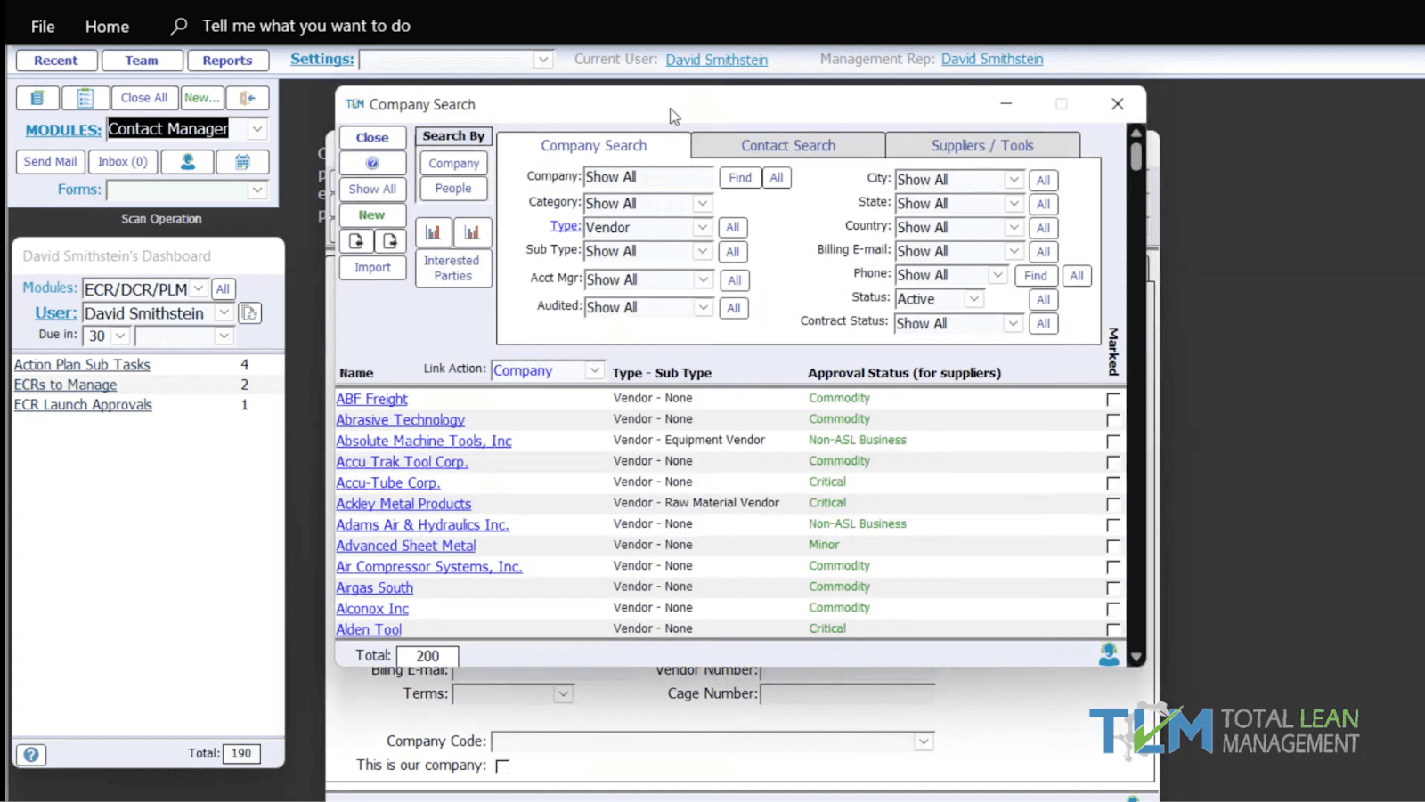Open ECRs to Manage dashboard link
The image size is (1425, 802).
65,385
